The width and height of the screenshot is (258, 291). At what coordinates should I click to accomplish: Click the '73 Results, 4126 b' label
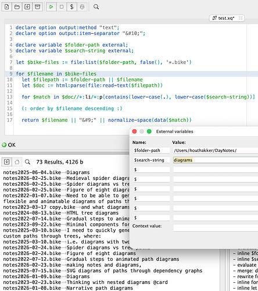pos(60,162)
